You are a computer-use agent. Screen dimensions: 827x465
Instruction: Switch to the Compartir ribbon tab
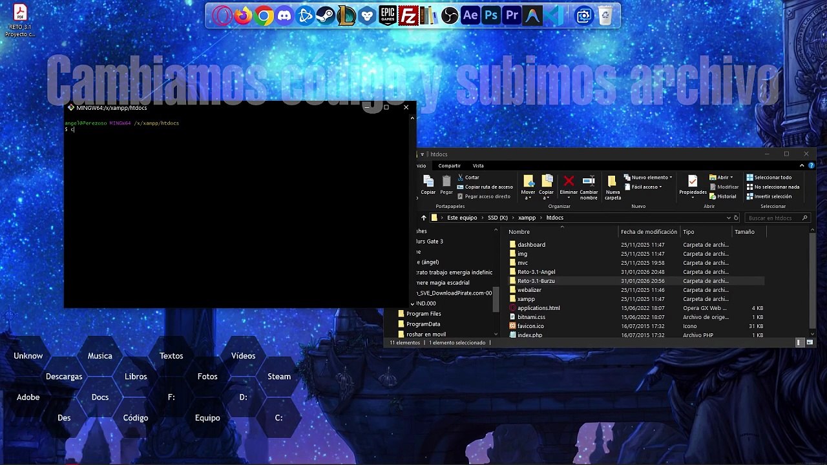tap(449, 166)
